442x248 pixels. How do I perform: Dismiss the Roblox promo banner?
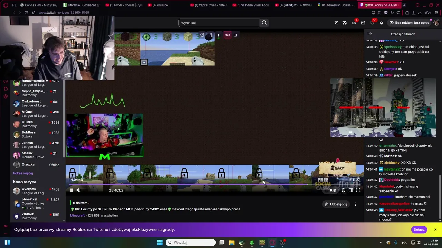(435, 230)
